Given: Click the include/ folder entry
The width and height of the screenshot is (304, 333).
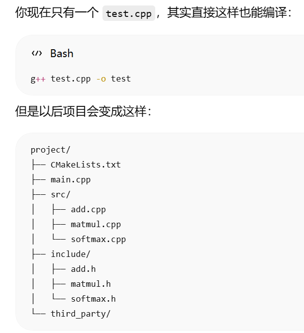Looking at the screenshot, I should point(70,254).
